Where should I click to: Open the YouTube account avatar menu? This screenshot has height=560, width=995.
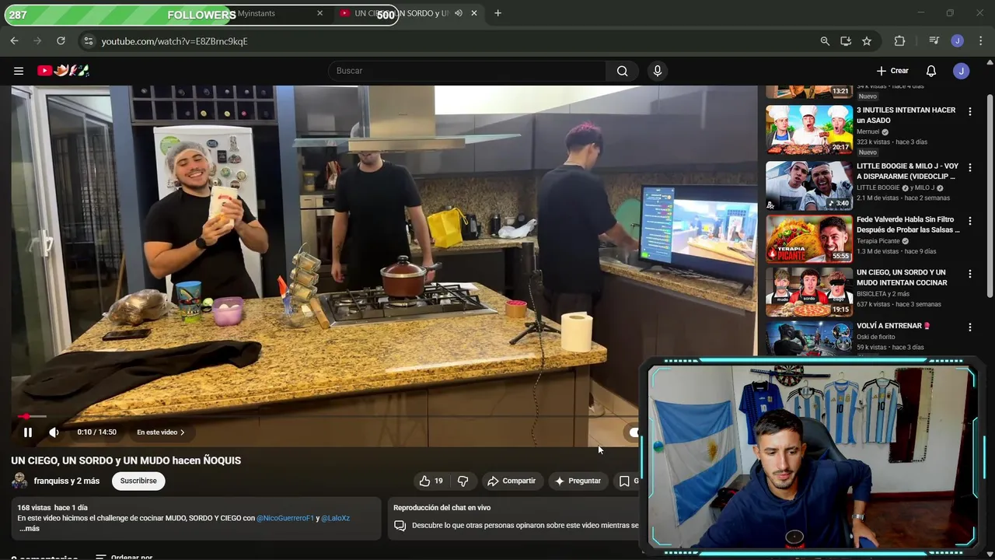(x=962, y=71)
